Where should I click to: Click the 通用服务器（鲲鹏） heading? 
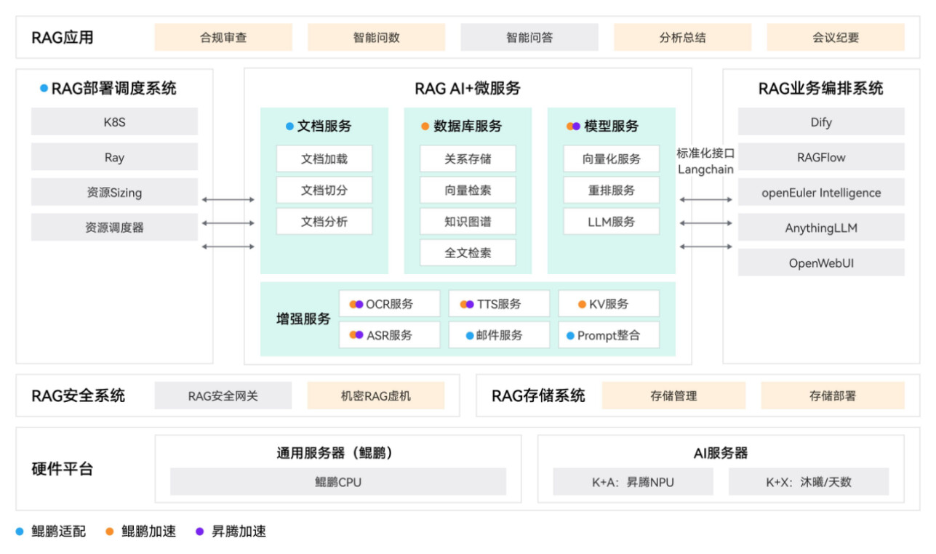tap(335, 453)
